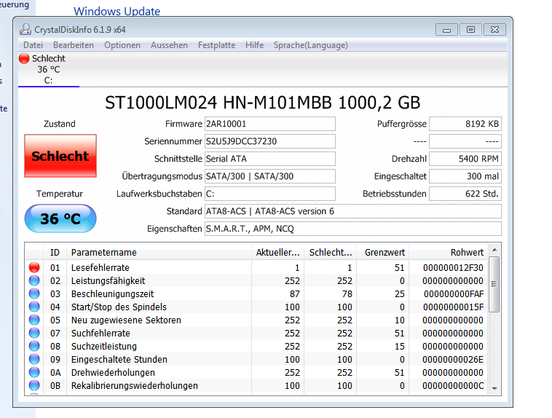Click the red status icon for Lesefehlerrate
Viewport: 552px width, 418px height.
pos(34,267)
